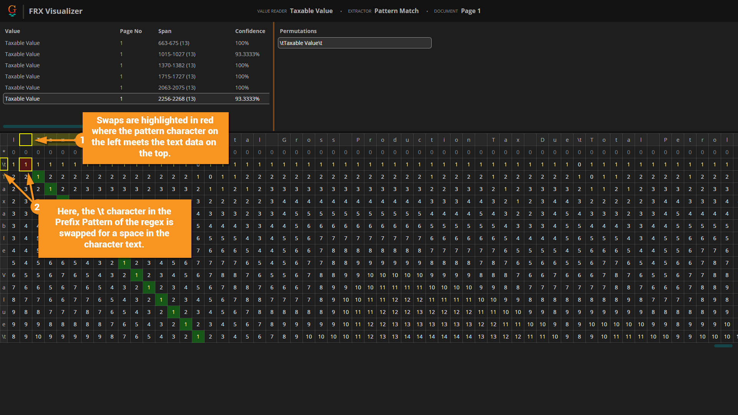Click the yellow-outlined \t row label cell

coord(4,164)
